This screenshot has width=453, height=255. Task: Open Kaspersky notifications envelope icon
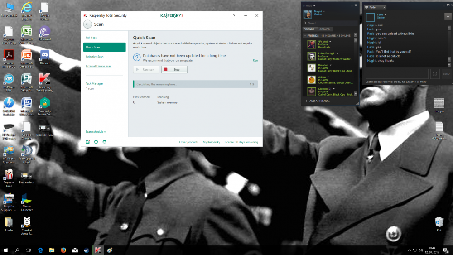point(88,142)
